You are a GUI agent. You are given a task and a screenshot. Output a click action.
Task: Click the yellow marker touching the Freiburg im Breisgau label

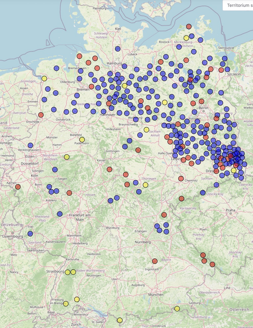click(66, 304)
